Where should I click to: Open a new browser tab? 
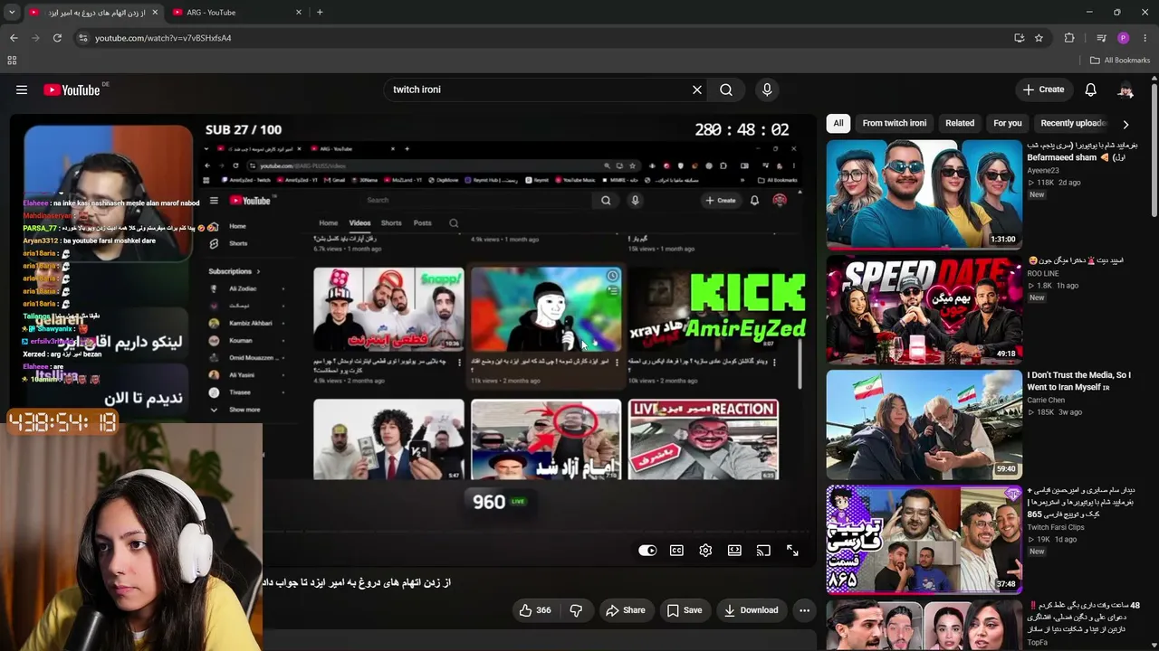tap(320, 13)
